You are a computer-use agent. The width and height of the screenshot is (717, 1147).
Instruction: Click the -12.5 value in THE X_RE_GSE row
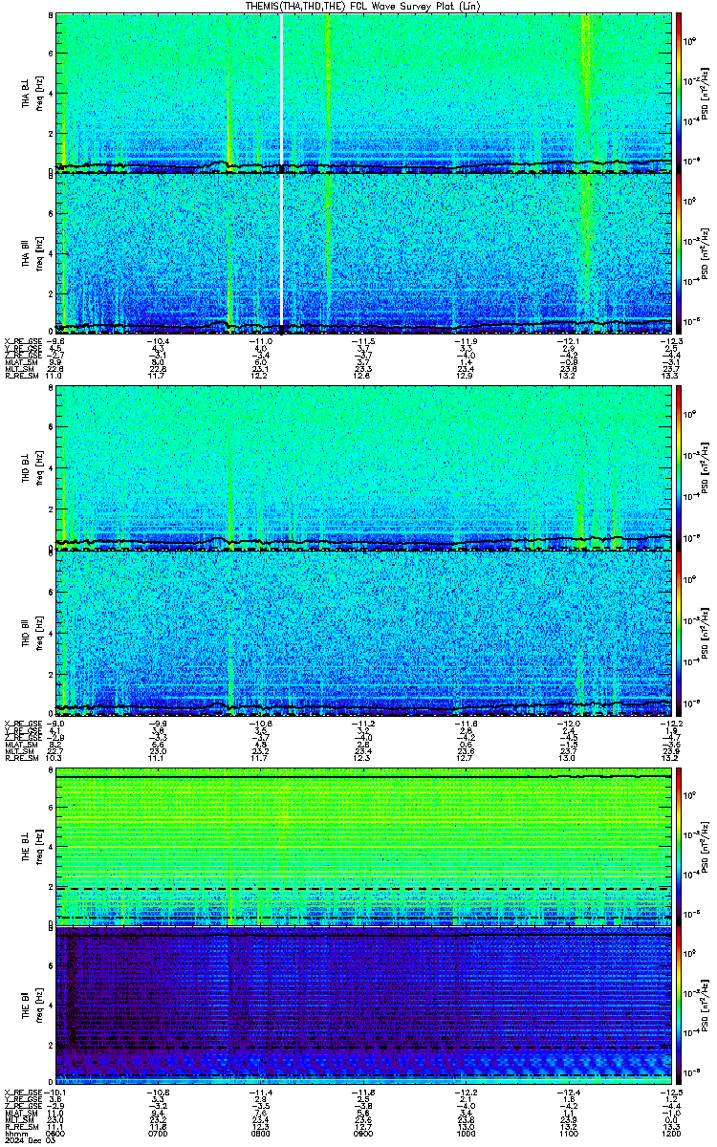pos(672,1093)
